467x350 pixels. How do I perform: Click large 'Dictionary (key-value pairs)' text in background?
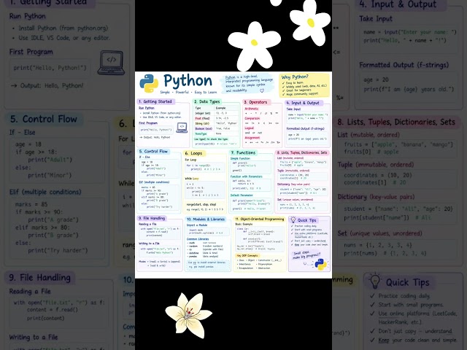point(376,197)
